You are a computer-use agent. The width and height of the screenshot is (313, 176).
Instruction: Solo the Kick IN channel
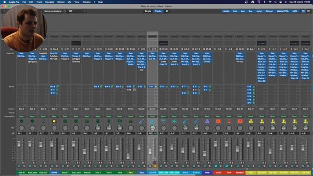[24, 166]
